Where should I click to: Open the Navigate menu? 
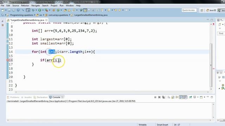tap(36, 6)
